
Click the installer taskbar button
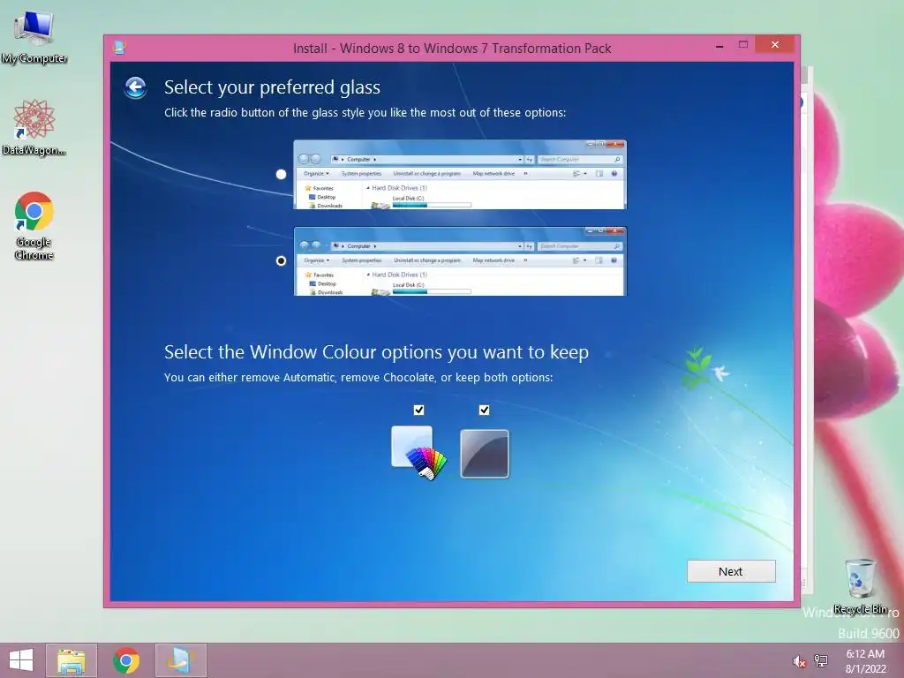coord(180,660)
